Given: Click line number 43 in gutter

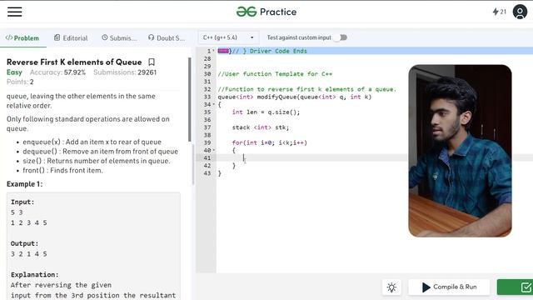Looking at the screenshot, I should (207, 173).
